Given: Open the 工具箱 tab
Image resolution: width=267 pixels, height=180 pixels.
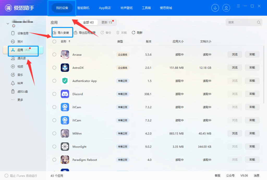Looking at the screenshot, I should tap(146, 8).
